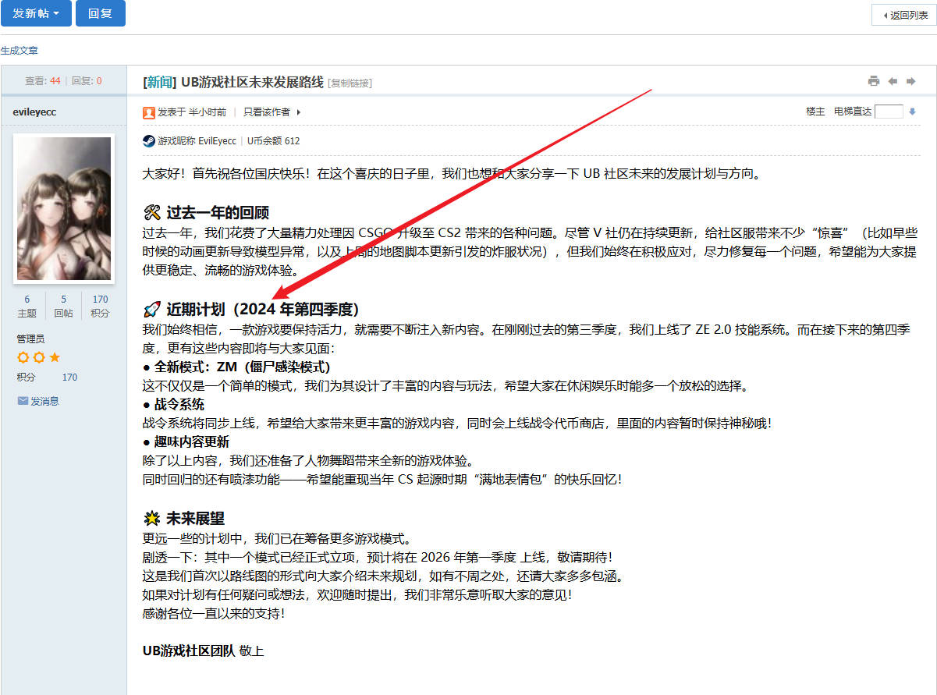
Task: Click the 生成文章 link
Action: pyautogui.click(x=19, y=50)
